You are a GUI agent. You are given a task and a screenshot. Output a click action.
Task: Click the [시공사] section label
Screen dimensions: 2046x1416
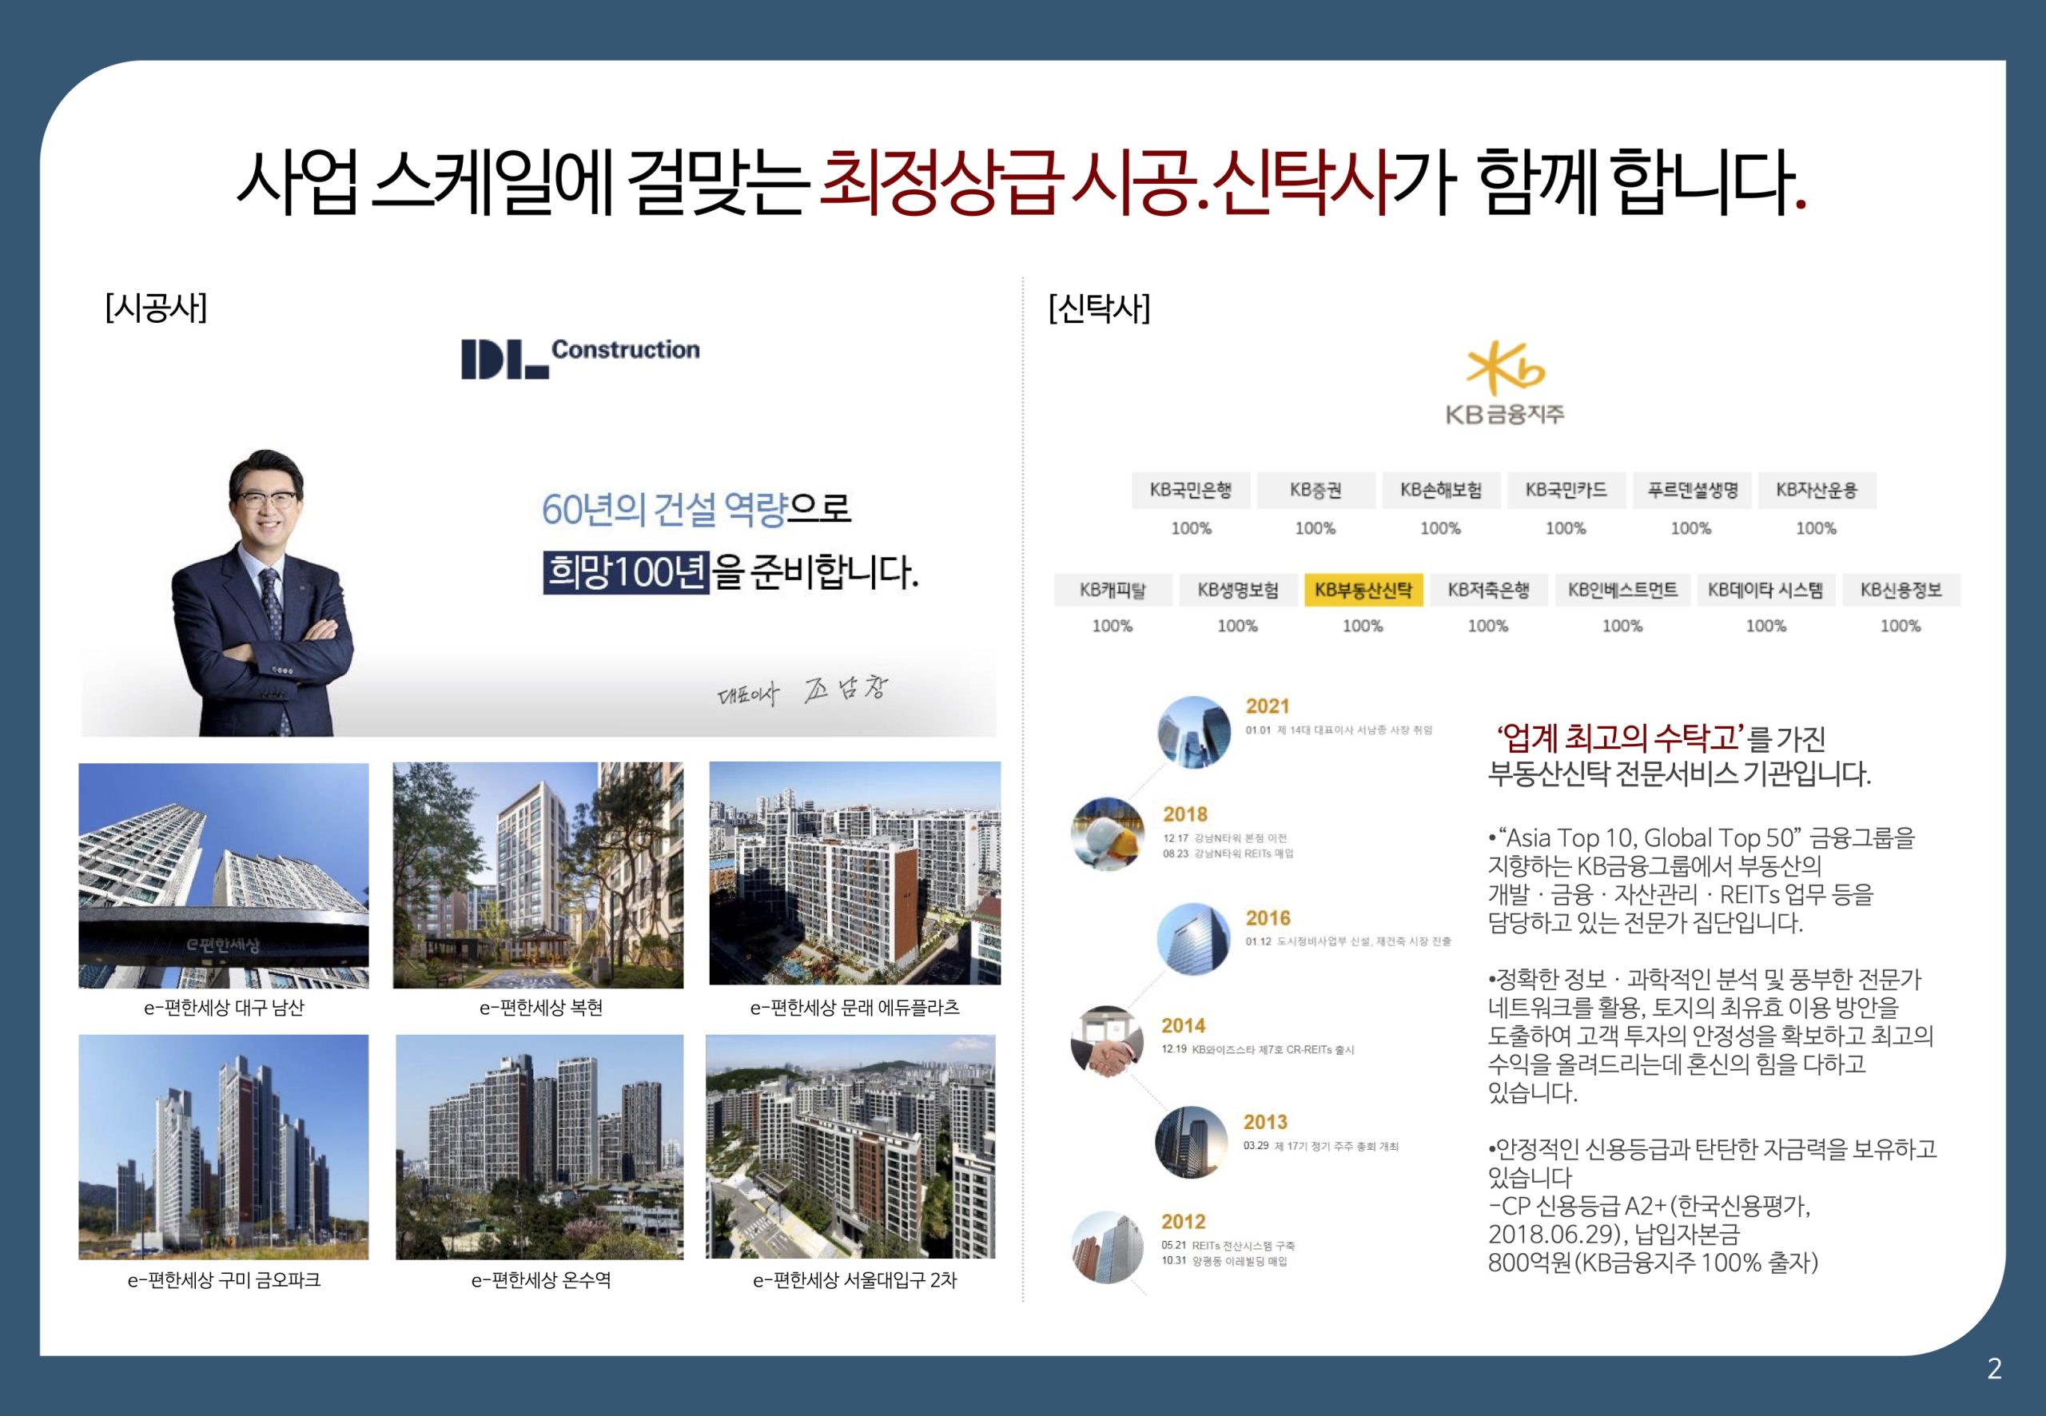pos(155,308)
